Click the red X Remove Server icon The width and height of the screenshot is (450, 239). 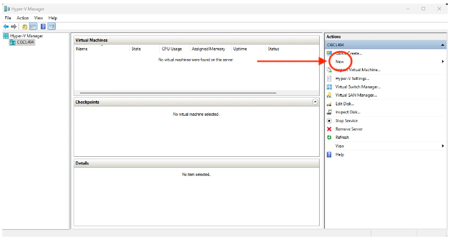coord(329,129)
